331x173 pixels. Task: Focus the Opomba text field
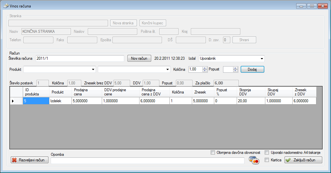[x=147, y=160]
